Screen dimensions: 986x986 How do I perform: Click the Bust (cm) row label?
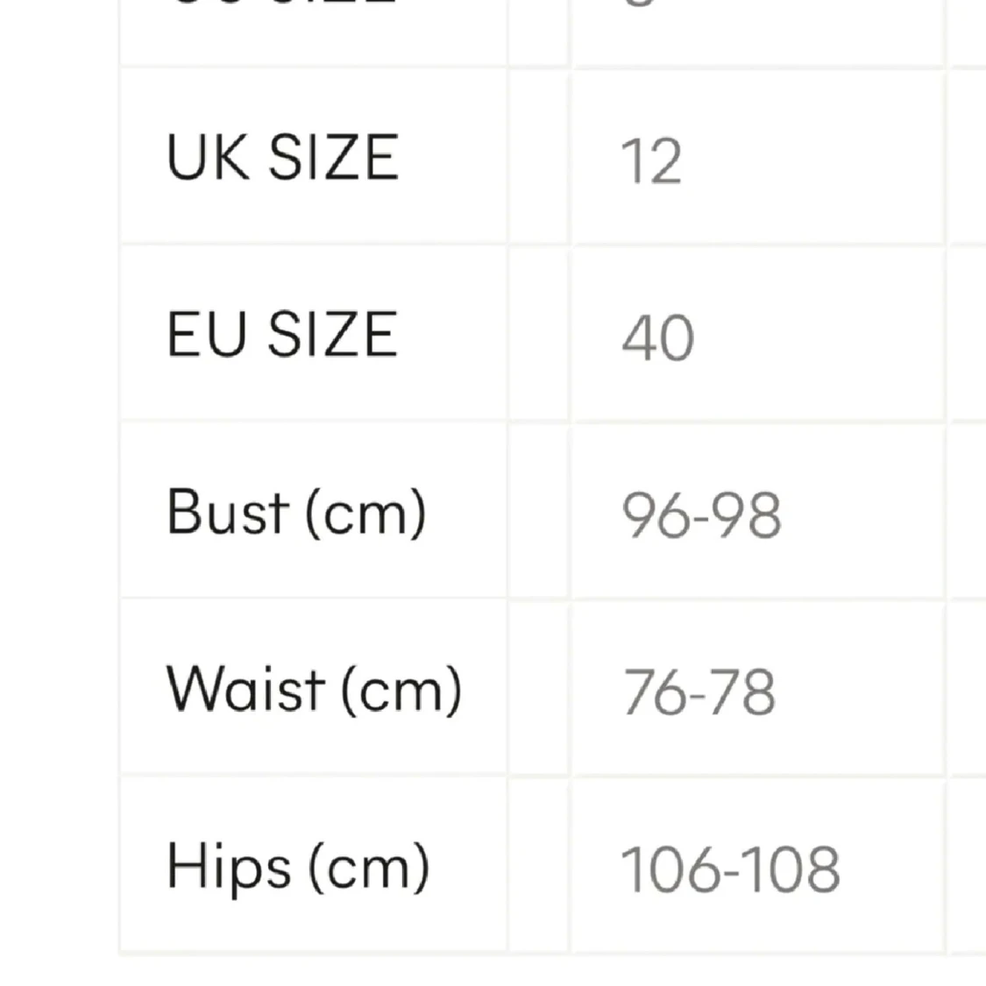coord(296,512)
